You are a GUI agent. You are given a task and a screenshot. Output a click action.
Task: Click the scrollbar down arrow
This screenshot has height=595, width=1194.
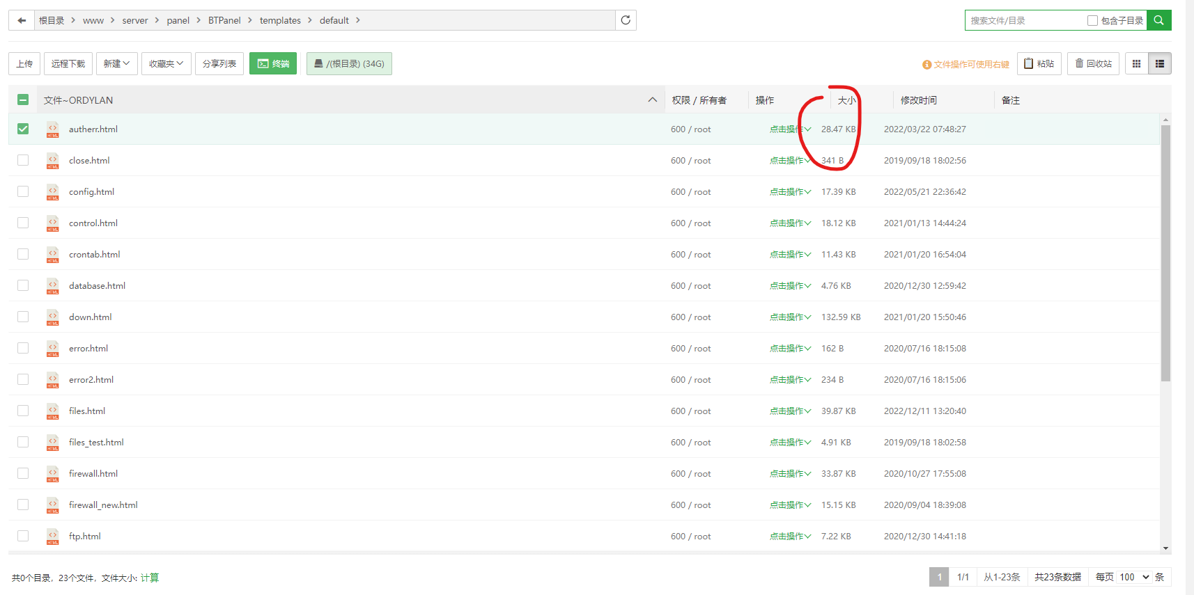click(x=1165, y=548)
